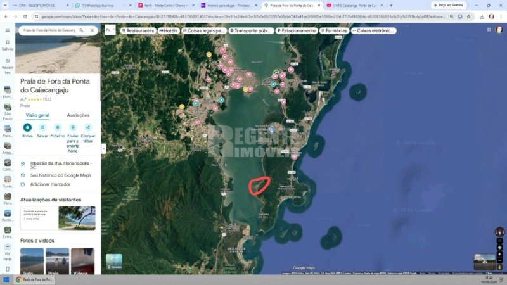Viewport: 507px width, 285px height.
Task: Open the visitor update photo card
Action: click(x=58, y=218)
